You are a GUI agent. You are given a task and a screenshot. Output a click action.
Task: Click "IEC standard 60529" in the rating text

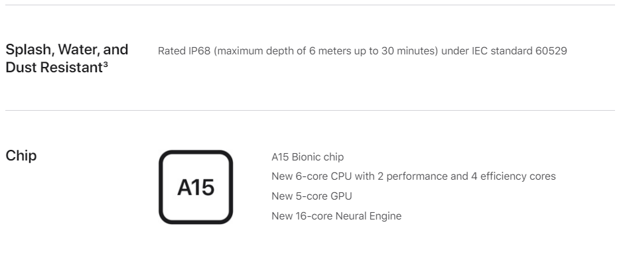[x=519, y=51]
